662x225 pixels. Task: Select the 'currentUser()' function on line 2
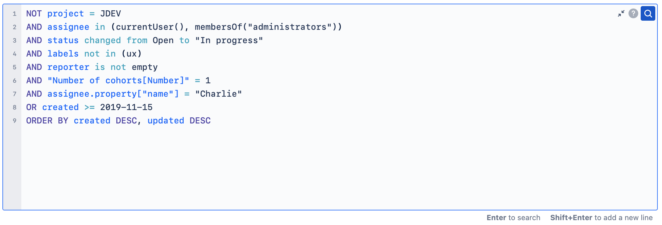[149, 27]
